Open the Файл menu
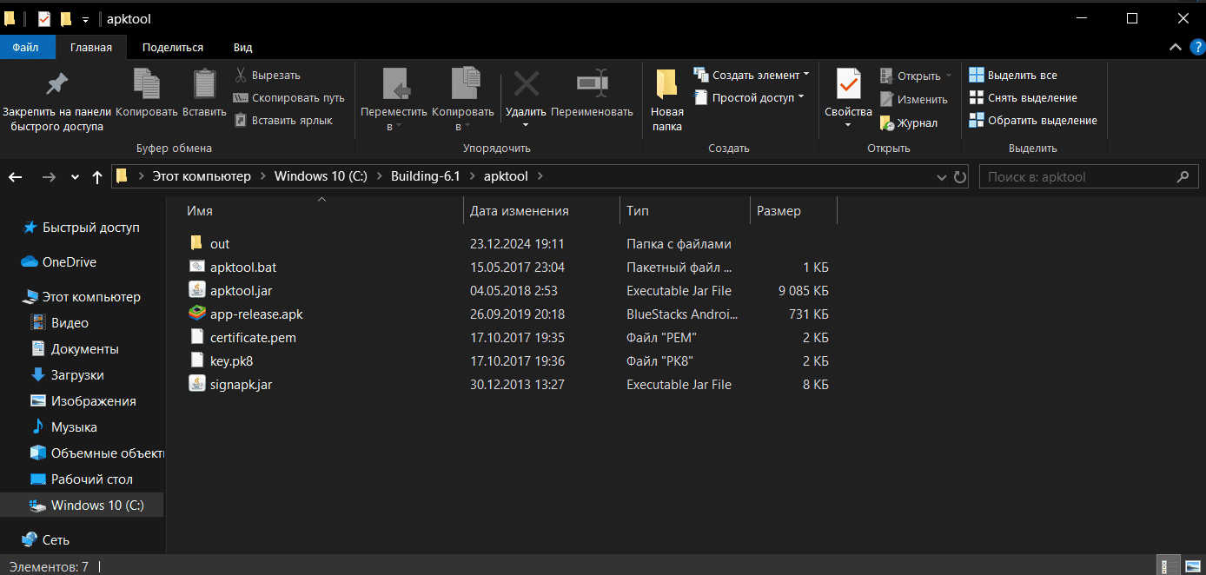Viewport: 1206px width, 575px height. tap(25, 47)
